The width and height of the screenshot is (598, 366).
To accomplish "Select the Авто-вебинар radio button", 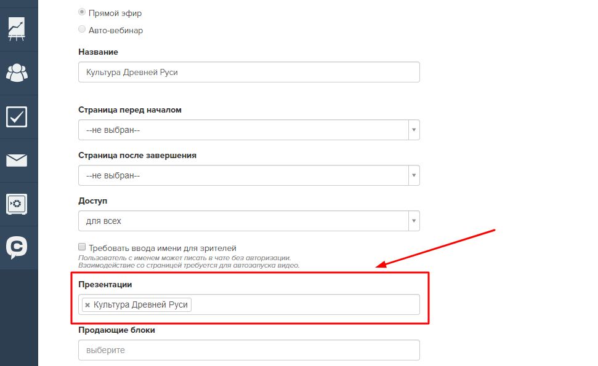I will pos(82,30).
